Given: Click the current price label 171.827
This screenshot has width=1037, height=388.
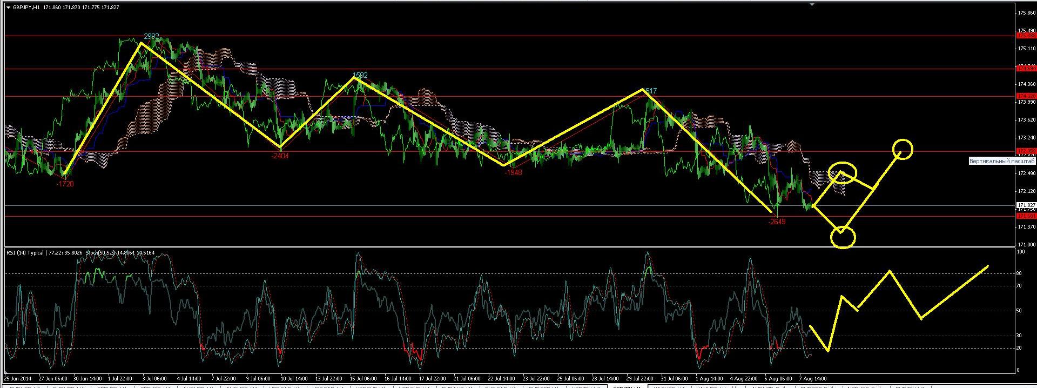Looking at the screenshot, I should pos(1026,206).
